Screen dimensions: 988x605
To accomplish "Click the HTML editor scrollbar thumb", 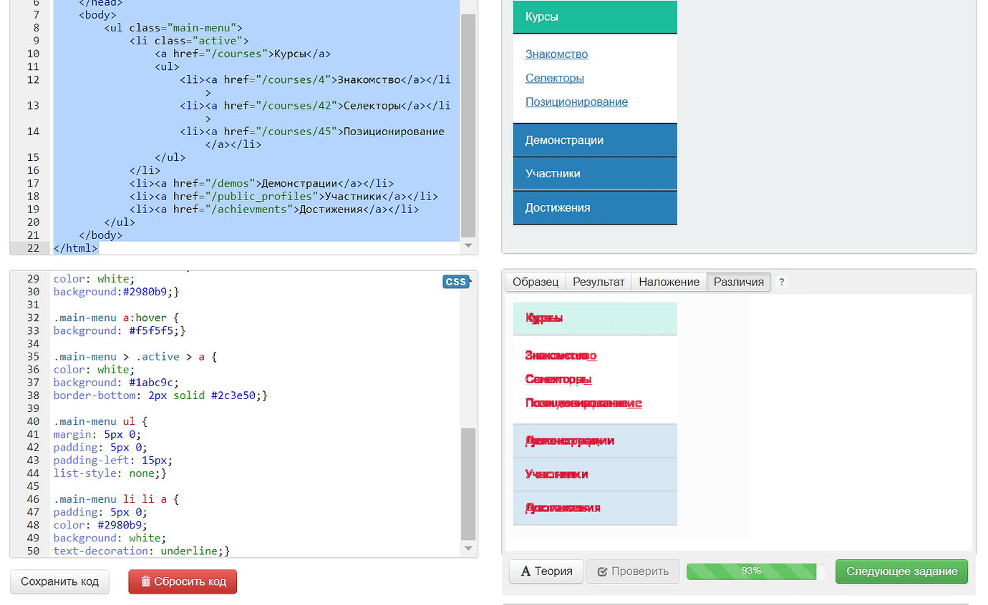I will pos(468,125).
